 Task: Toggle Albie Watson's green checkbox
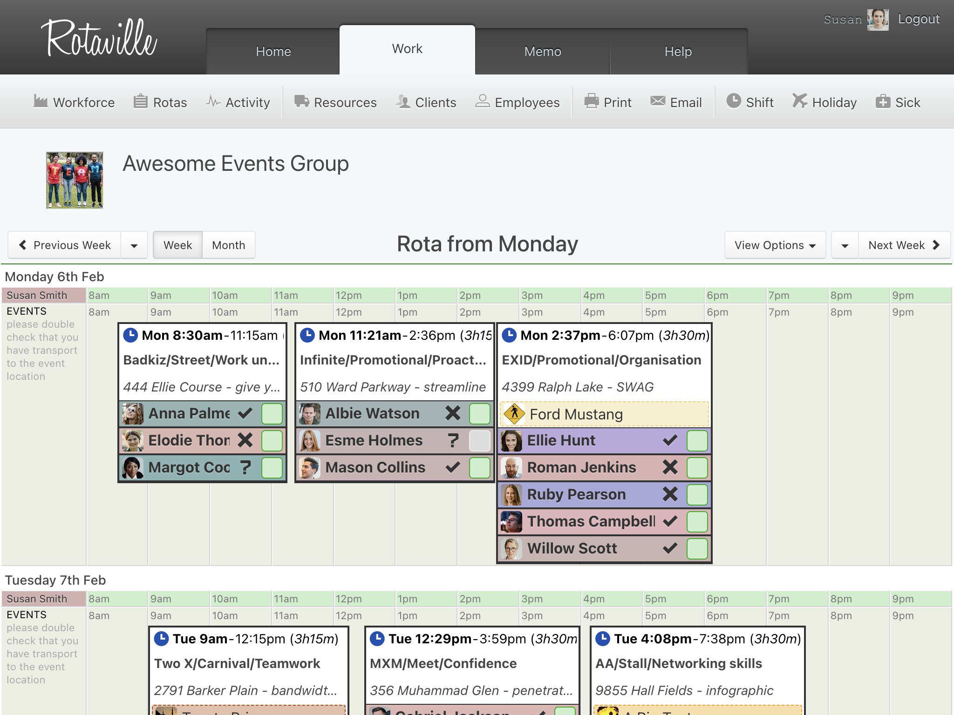tap(479, 413)
